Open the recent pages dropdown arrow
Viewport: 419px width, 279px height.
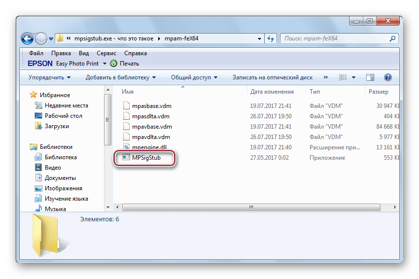tap(51, 39)
